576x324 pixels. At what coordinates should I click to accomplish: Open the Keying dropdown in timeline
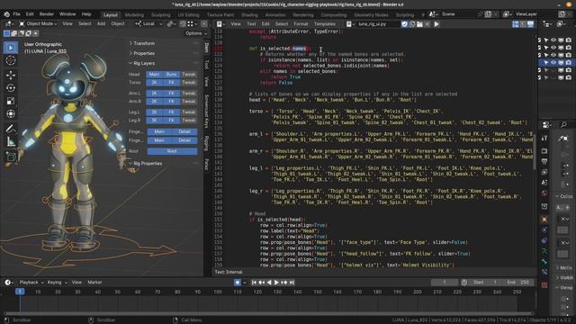58,283
